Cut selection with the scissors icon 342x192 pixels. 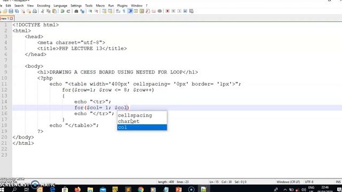point(43,11)
